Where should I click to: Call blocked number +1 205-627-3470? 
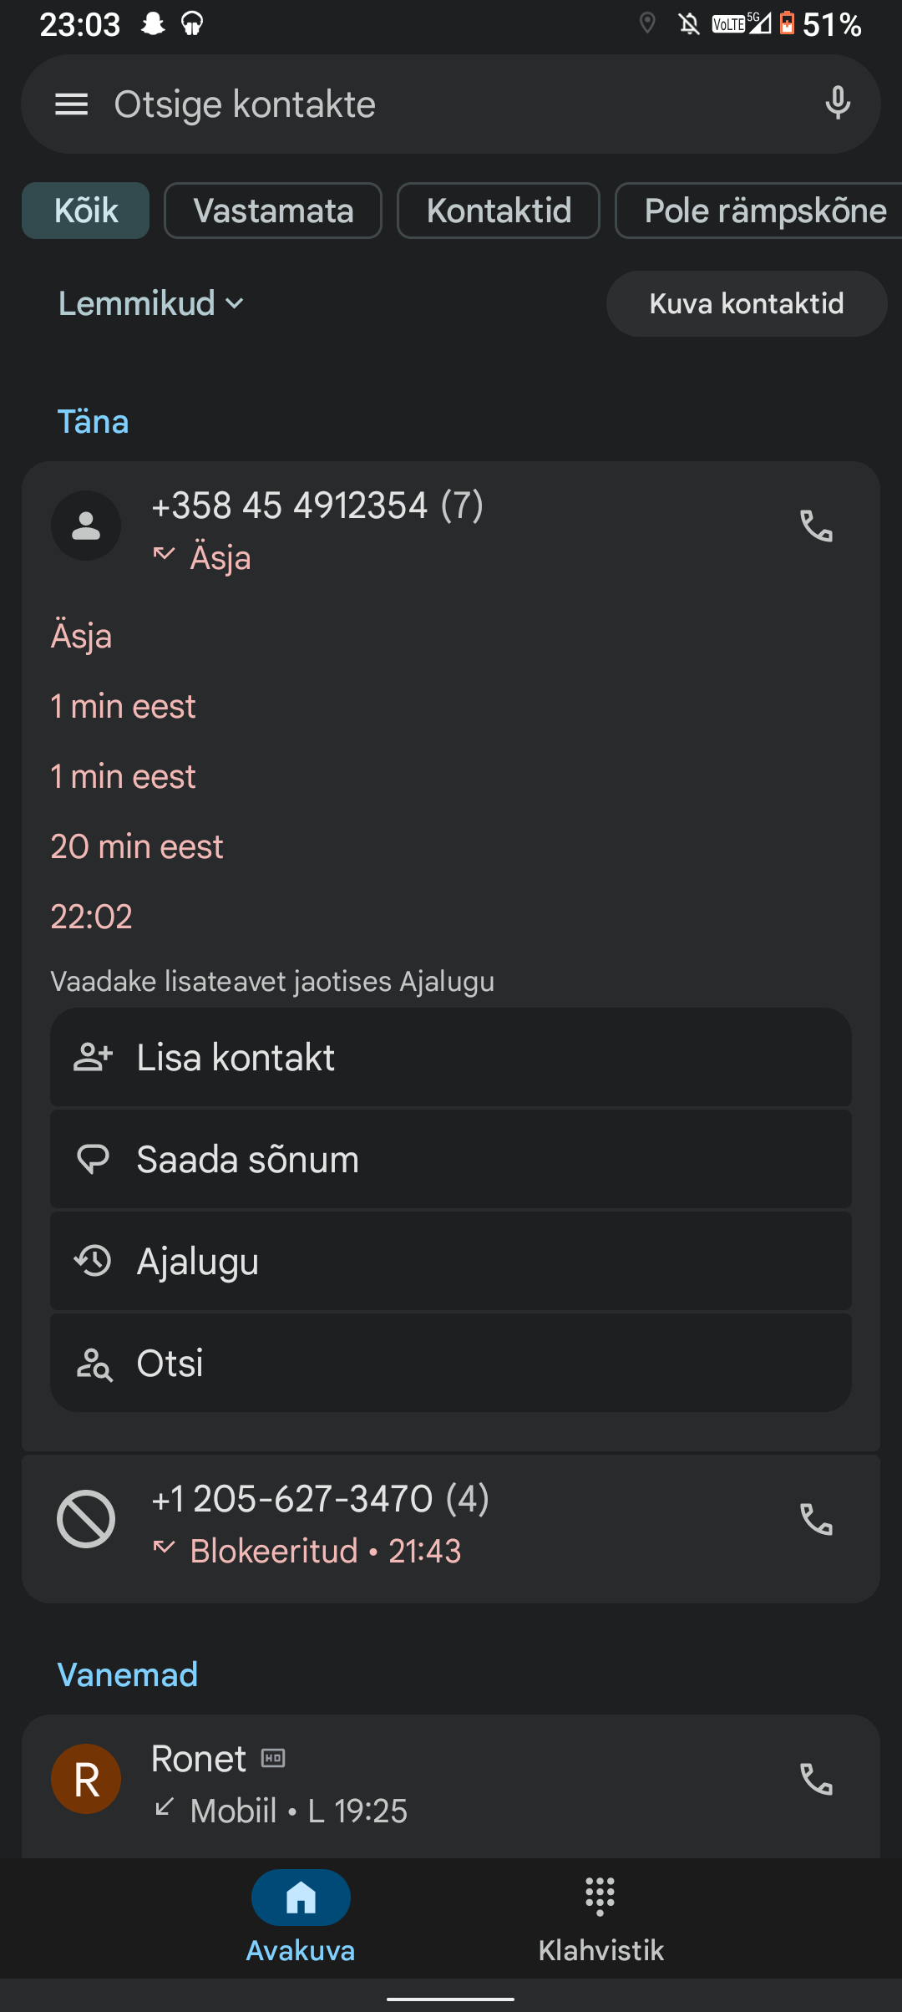click(816, 1520)
